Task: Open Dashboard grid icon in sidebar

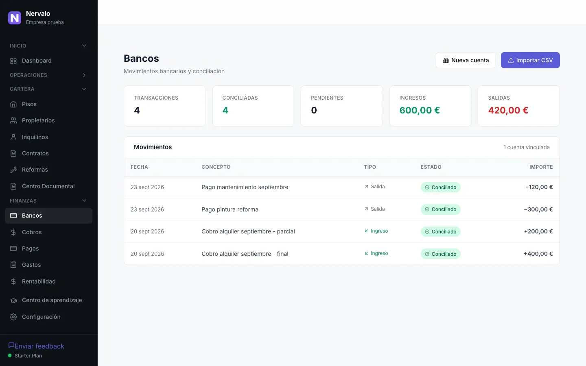Action: [13, 61]
